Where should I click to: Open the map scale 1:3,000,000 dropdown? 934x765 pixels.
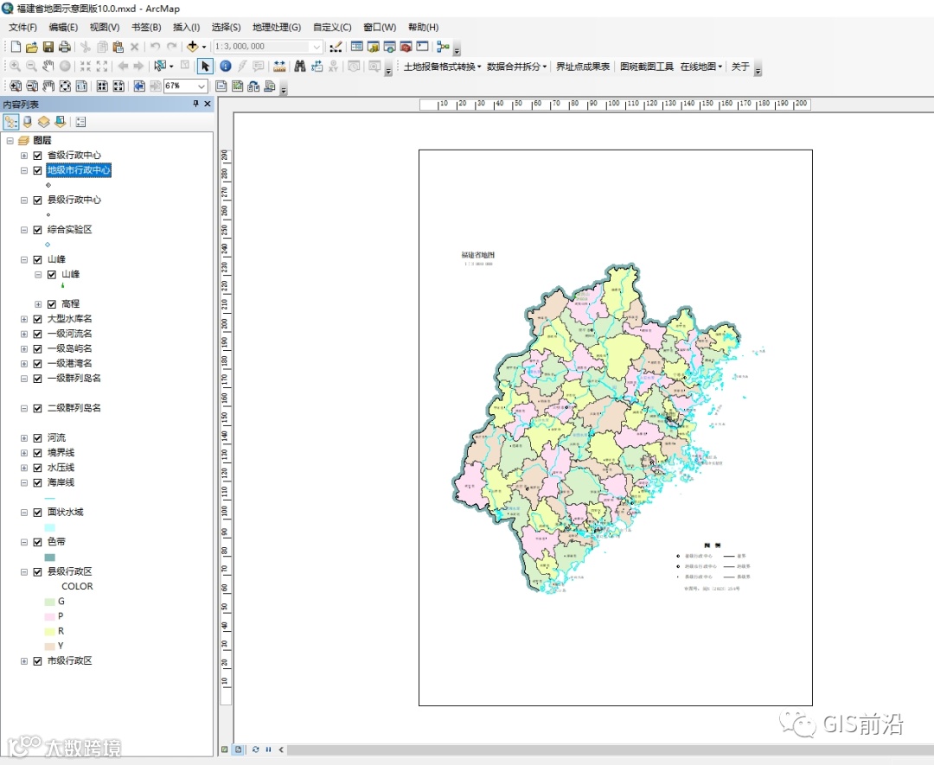tap(317, 47)
